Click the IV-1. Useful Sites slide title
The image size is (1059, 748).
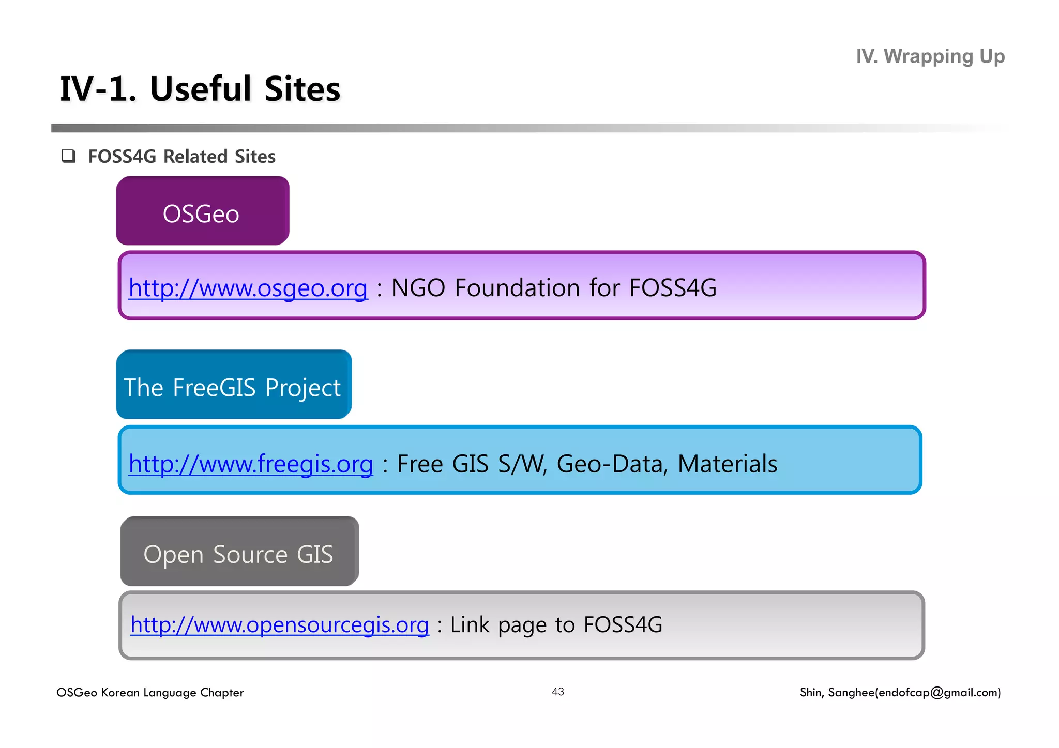[x=200, y=89]
